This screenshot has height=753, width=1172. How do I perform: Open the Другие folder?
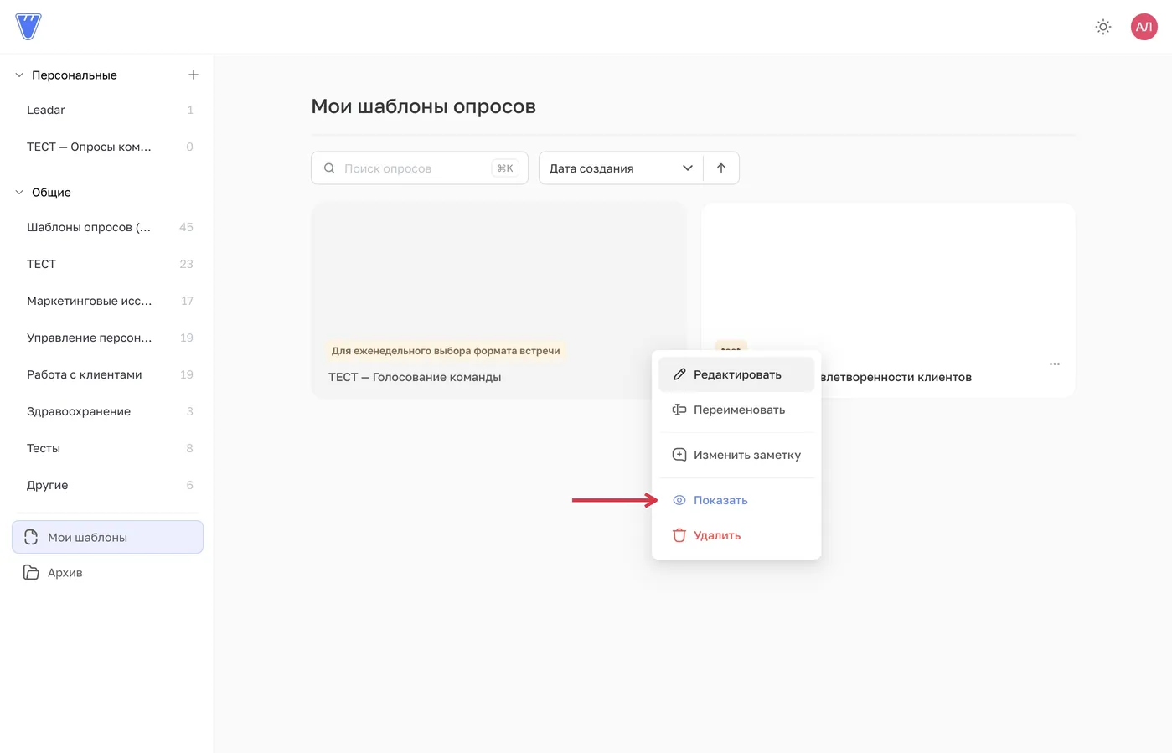107,485
